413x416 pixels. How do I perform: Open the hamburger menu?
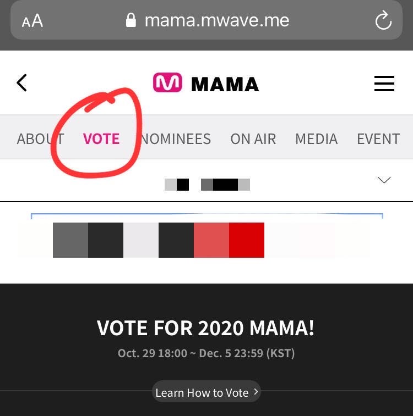pyautogui.click(x=384, y=84)
